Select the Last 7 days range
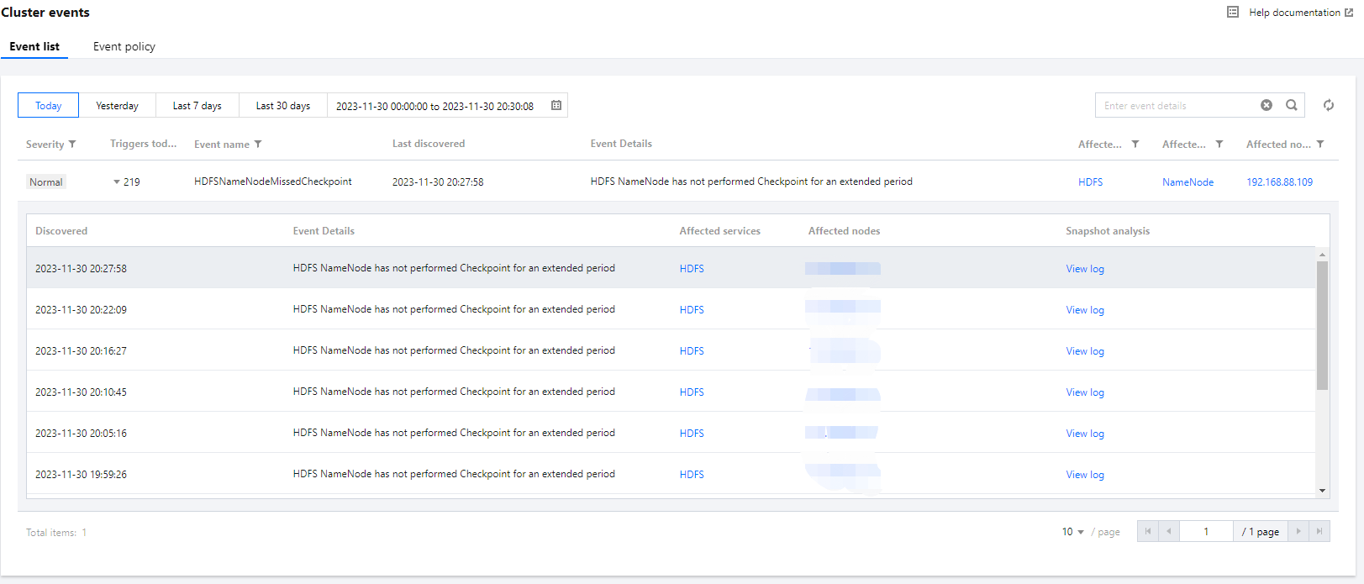Image resolution: width=1364 pixels, height=584 pixels. (x=197, y=106)
